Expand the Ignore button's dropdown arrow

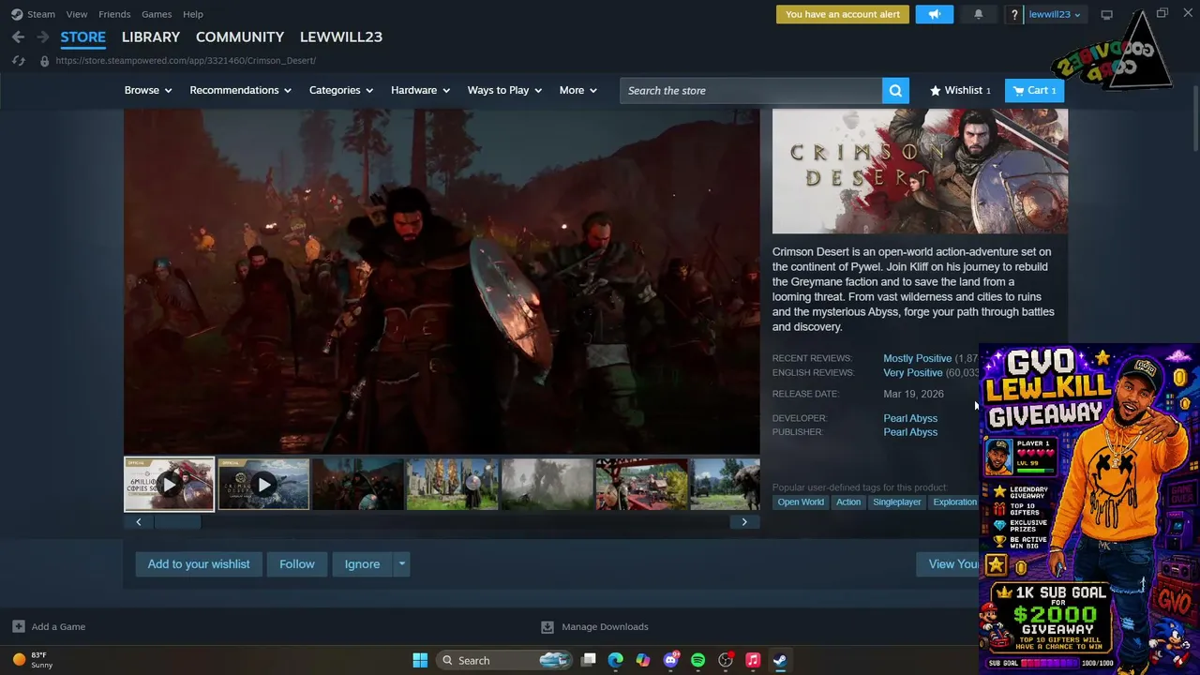coord(401,563)
